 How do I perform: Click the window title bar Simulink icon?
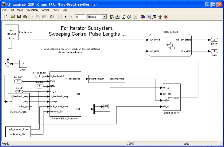tap(3, 4)
